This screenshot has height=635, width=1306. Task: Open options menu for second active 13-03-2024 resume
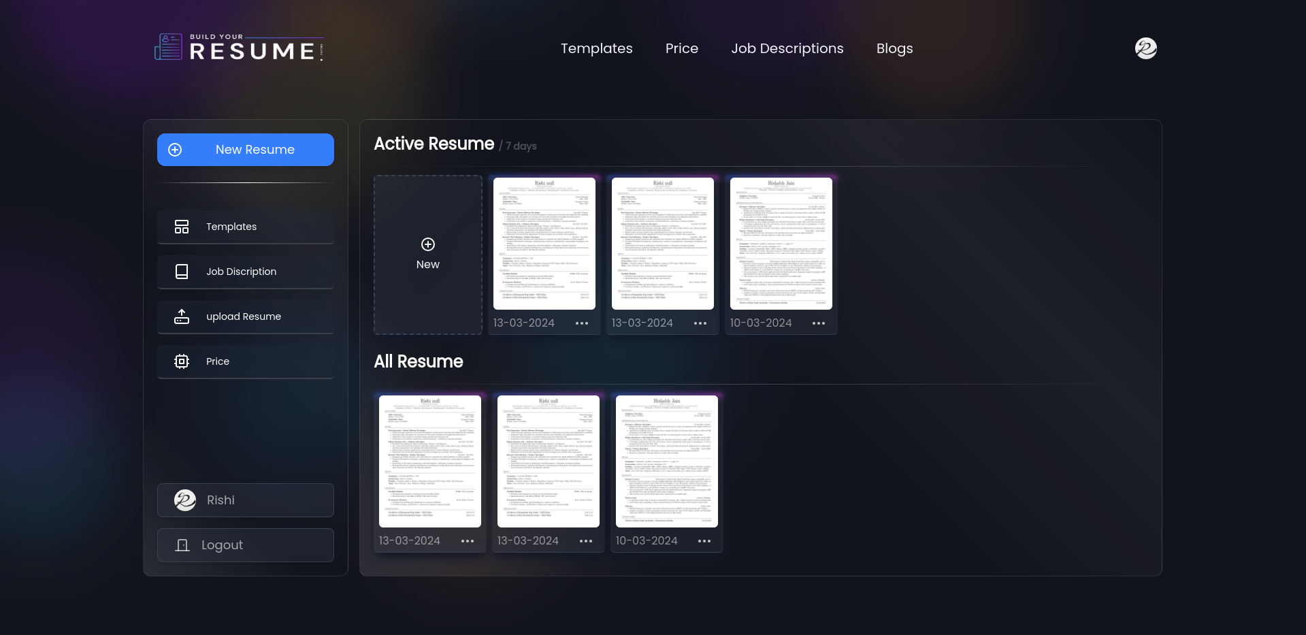point(700,323)
